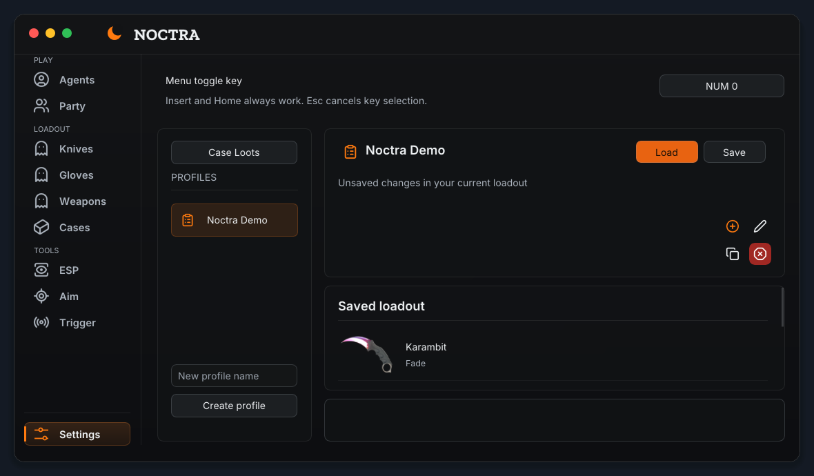This screenshot has width=814, height=476.
Task: Click the Menu toggle key label
Action: pyautogui.click(x=203, y=81)
